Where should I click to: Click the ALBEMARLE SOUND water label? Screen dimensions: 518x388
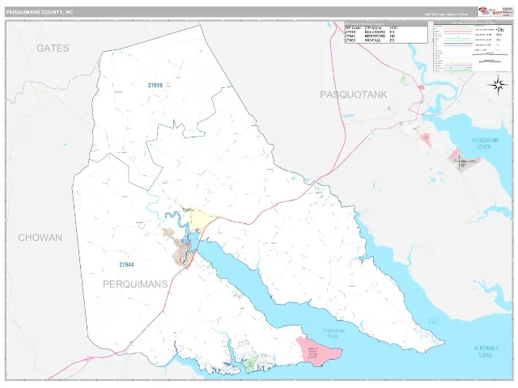[486, 352]
